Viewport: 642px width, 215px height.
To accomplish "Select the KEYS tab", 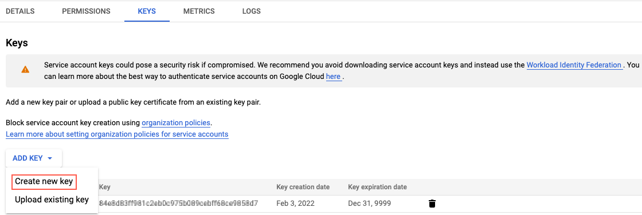I will 147,11.
